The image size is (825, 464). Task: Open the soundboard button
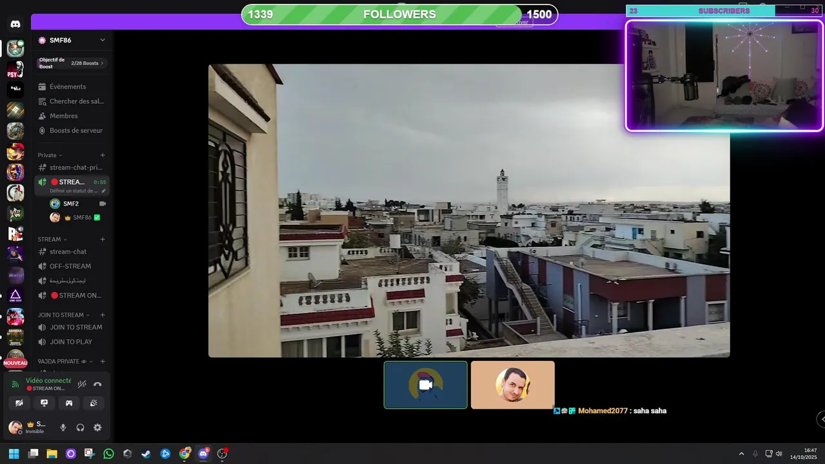coord(93,403)
